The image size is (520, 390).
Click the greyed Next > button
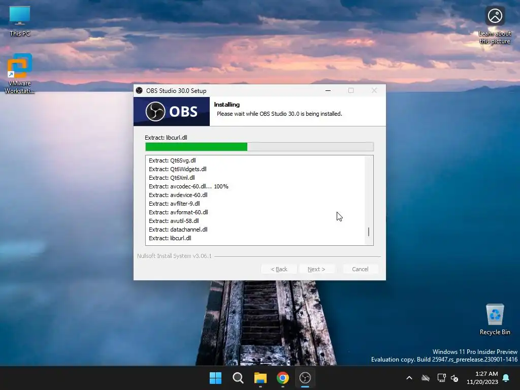(x=316, y=269)
